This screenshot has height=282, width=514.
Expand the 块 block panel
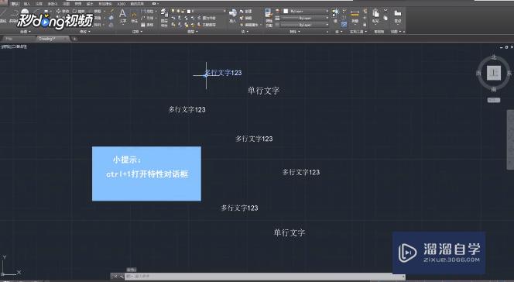click(x=244, y=32)
